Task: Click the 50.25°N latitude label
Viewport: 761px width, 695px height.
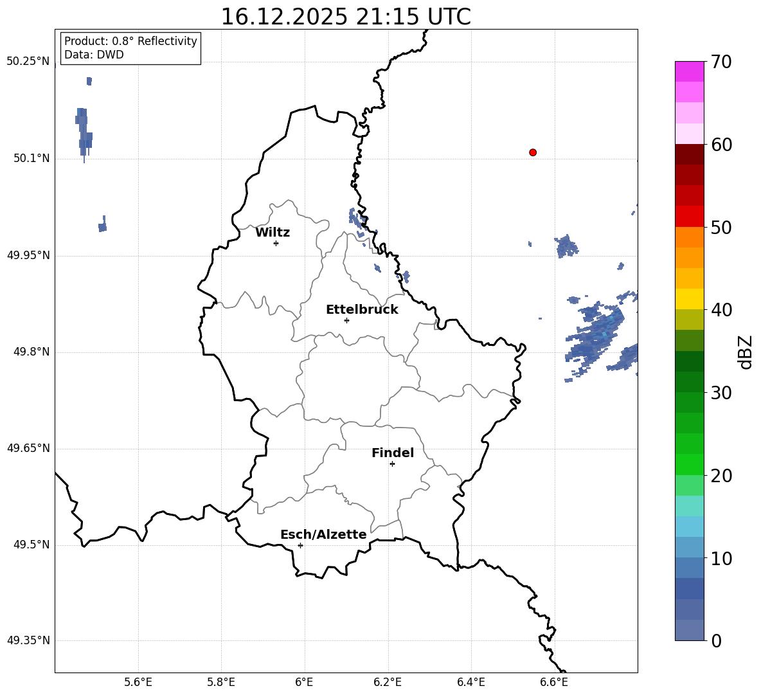Action: pyautogui.click(x=28, y=62)
